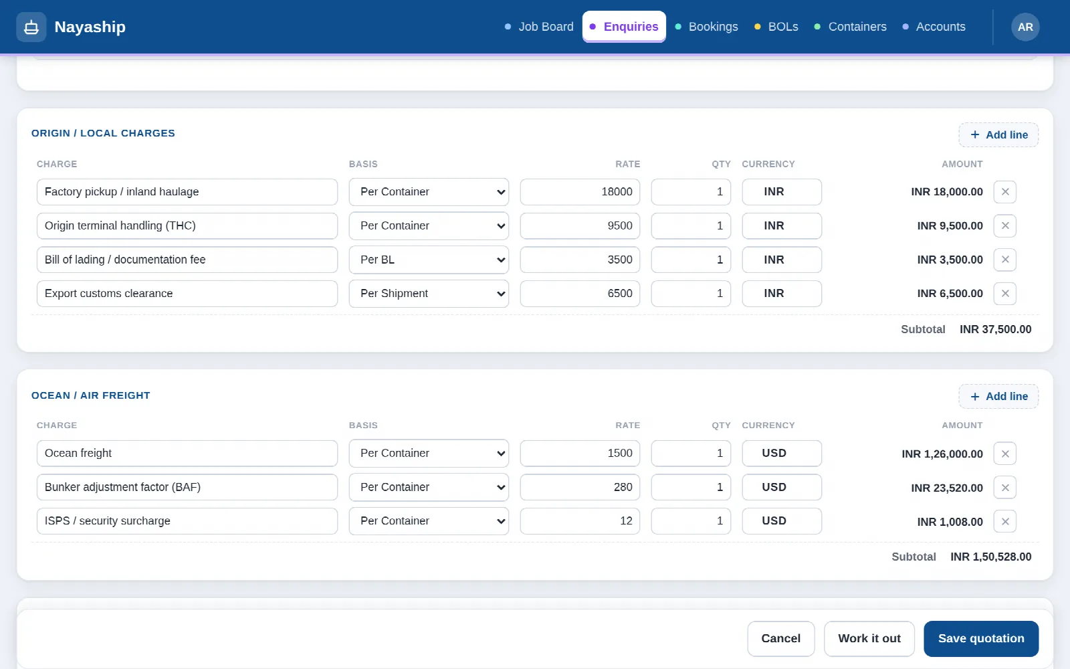Remove the Origin terminal handling (THC) line

(x=1005, y=226)
